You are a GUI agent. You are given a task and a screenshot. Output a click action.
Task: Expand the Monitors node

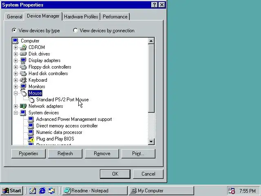(x=15, y=87)
